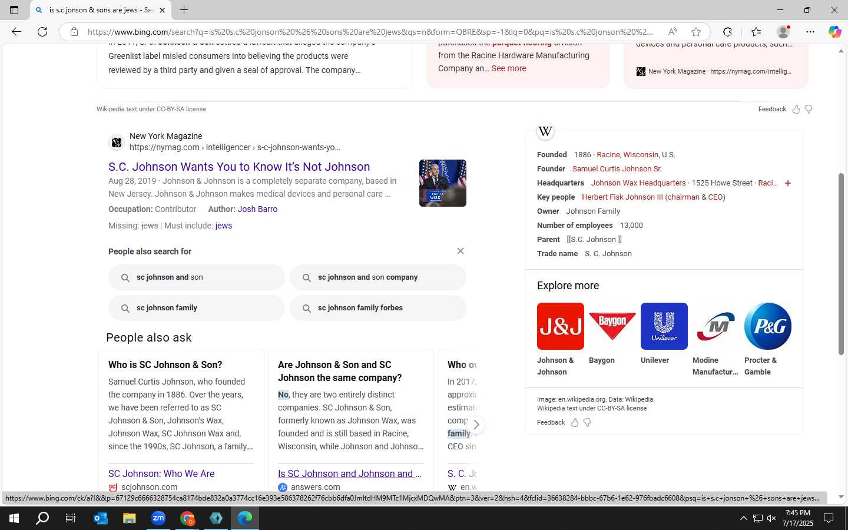The height and width of the screenshot is (530, 848).
Task: Open the Extensions puzzle icon
Action: (x=728, y=32)
